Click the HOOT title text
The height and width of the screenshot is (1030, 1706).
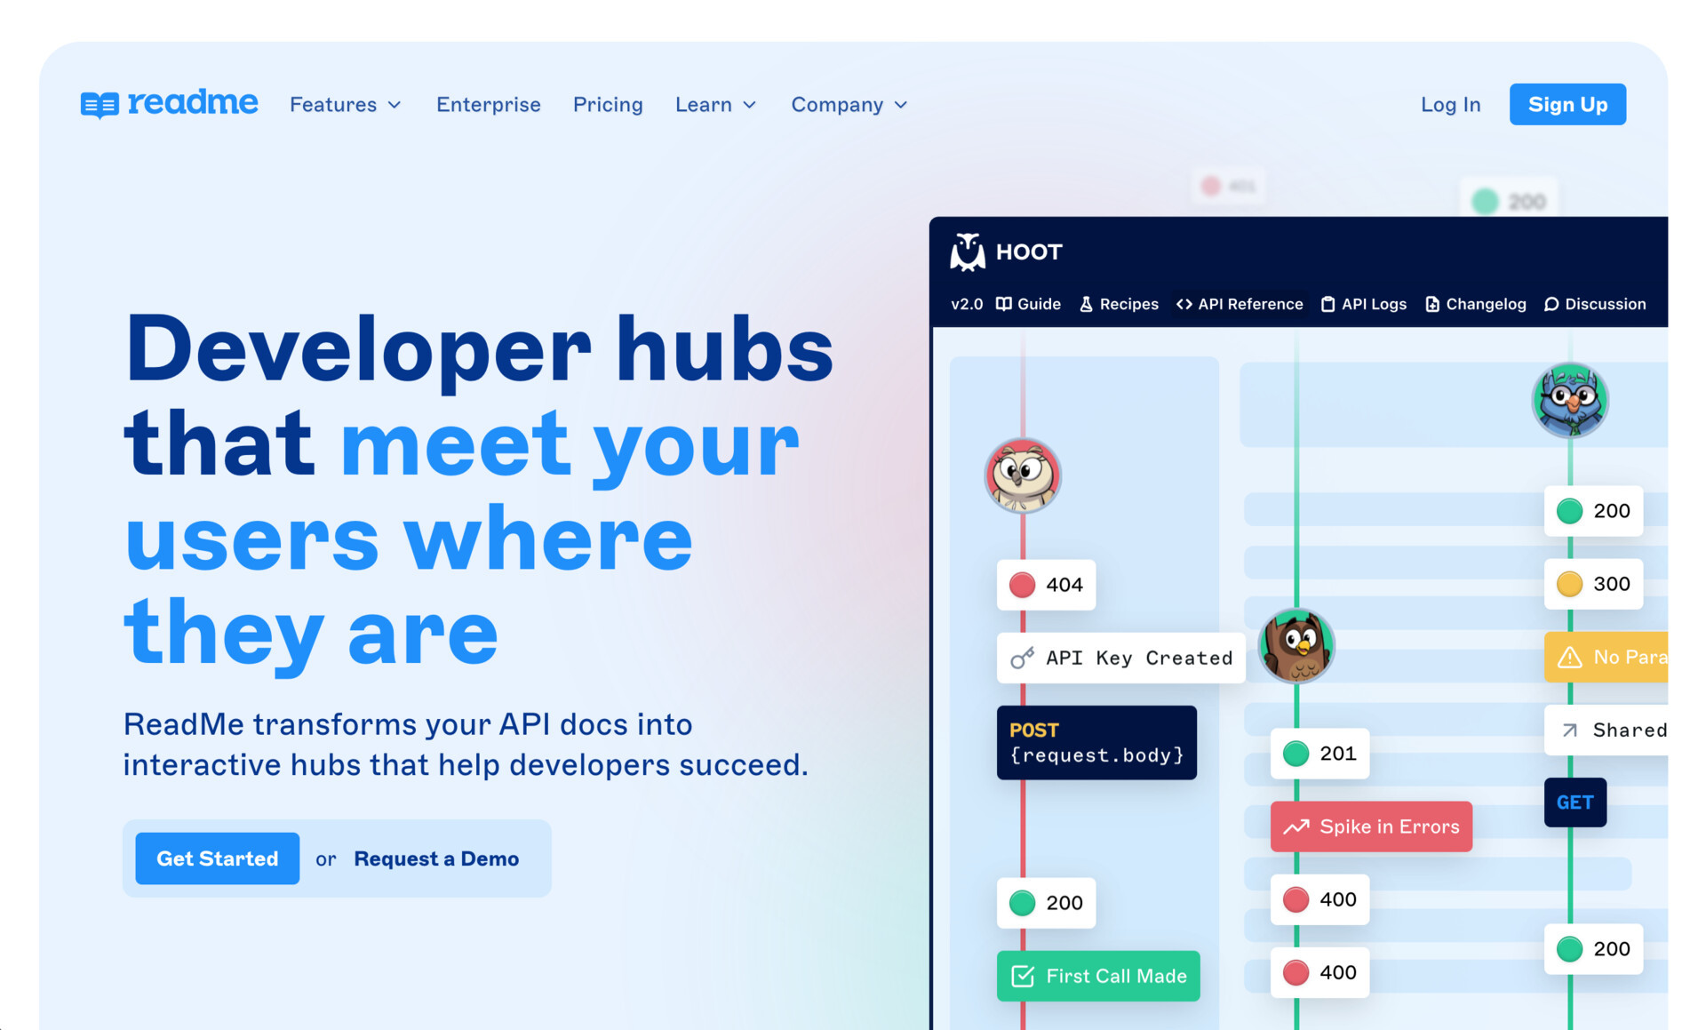pyautogui.click(x=1029, y=252)
